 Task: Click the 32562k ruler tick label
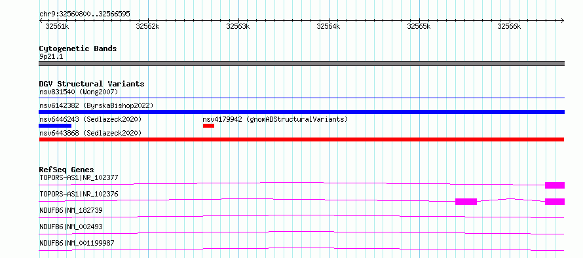[147, 26]
